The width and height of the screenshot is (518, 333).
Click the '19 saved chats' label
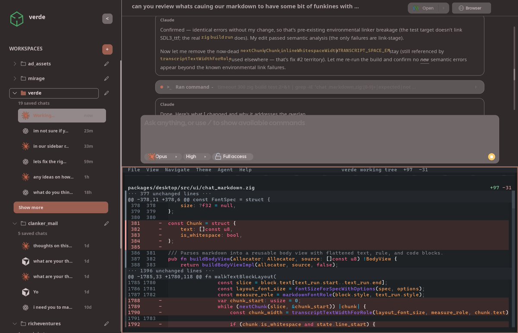(x=34, y=103)
